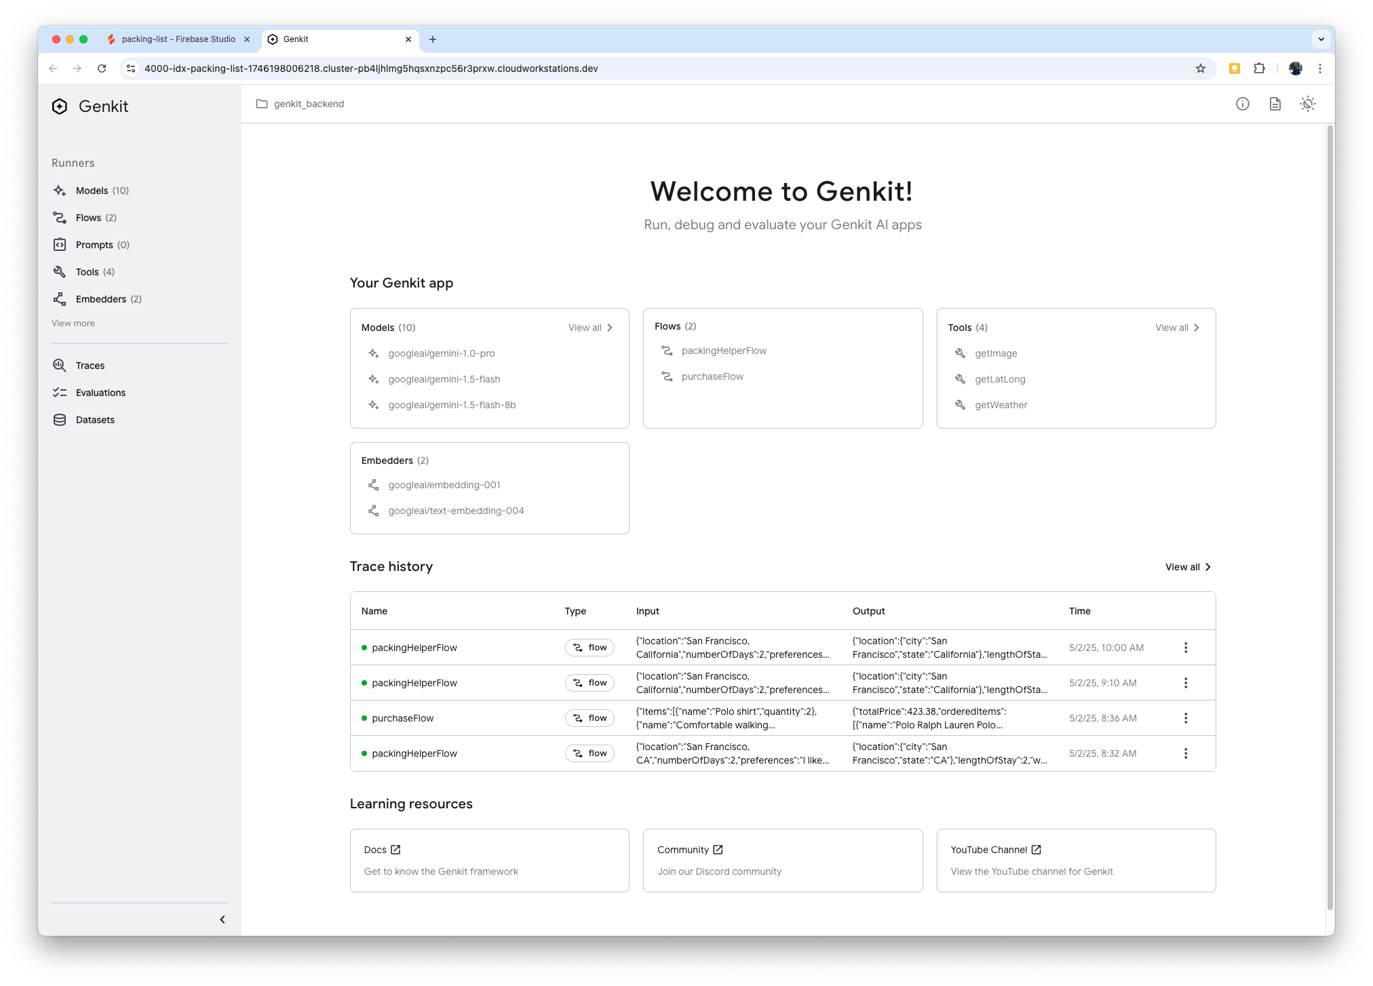This screenshot has height=986, width=1373.
Task: Toggle light/dark theme icon
Action: pos(1307,104)
